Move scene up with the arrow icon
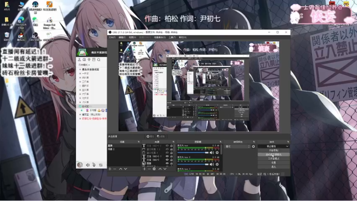The image size is (357, 201). pos(120,169)
